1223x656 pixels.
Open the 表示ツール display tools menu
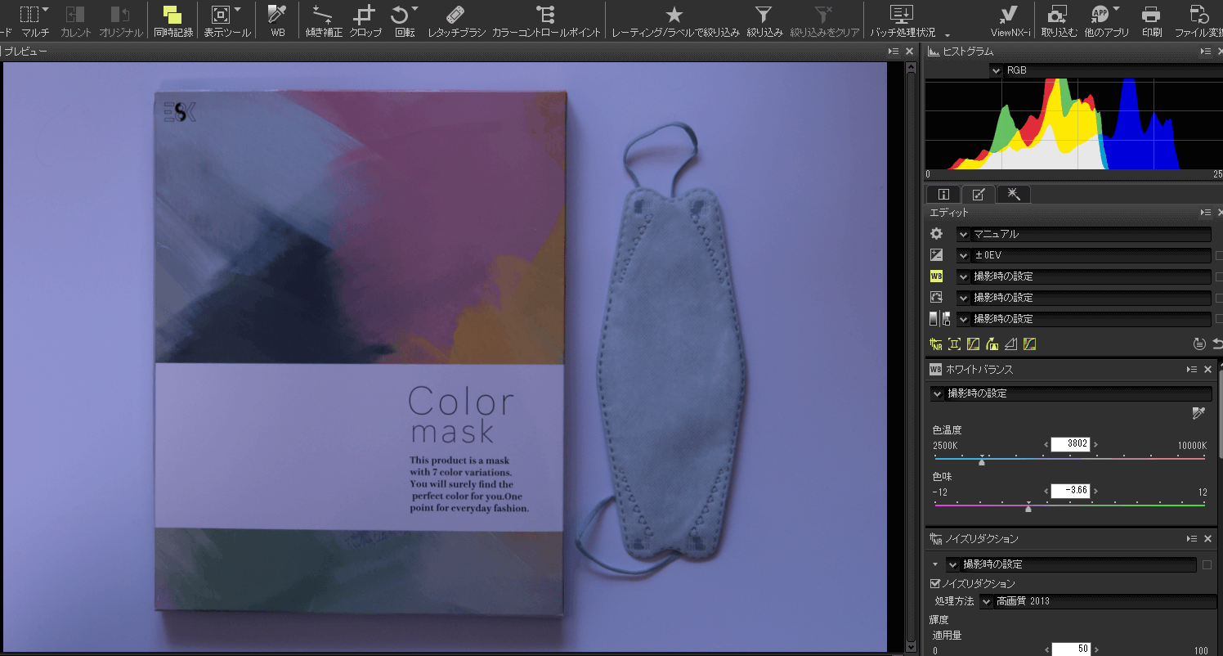tap(226, 20)
